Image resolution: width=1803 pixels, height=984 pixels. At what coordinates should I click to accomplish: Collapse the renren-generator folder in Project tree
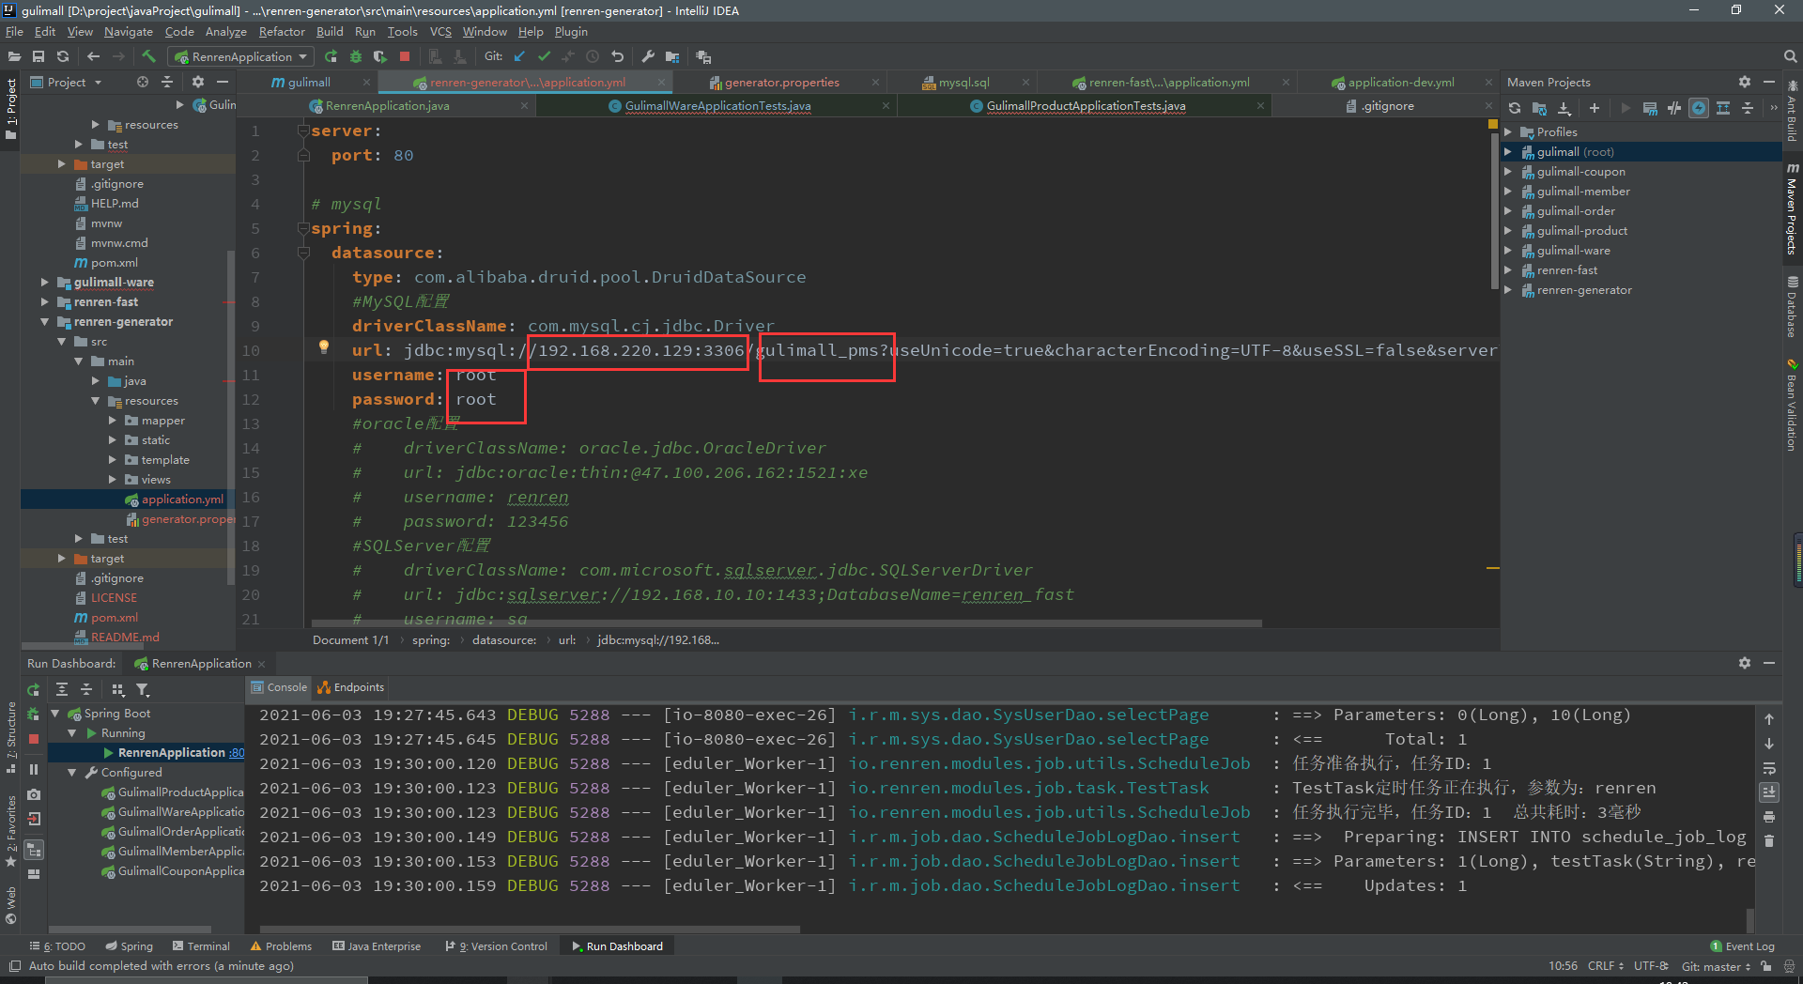click(x=44, y=321)
